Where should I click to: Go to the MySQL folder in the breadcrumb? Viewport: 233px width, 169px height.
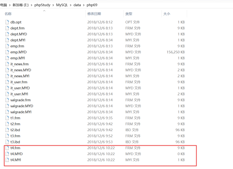click(x=62, y=5)
